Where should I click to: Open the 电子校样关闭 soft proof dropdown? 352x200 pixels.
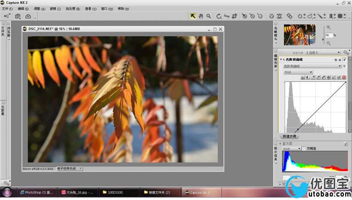[x=70, y=169]
